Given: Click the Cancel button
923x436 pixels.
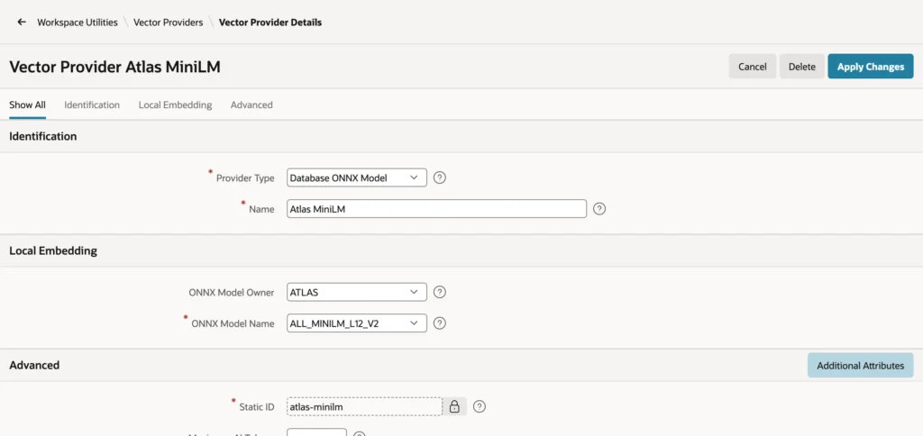Looking at the screenshot, I should click(x=753, y=67).
